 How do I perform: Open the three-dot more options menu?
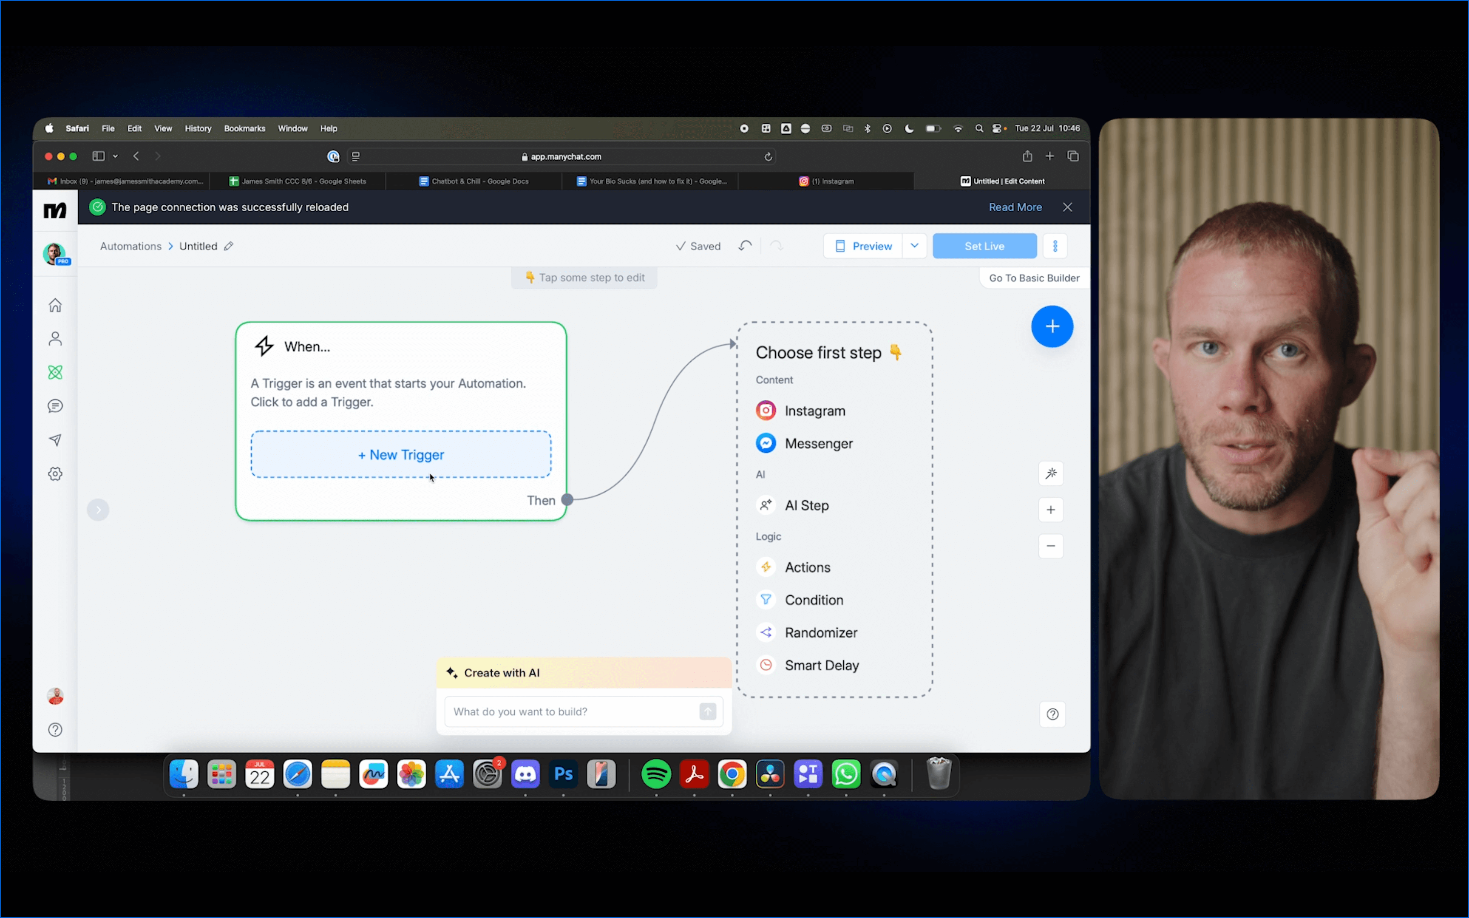[1055, 246]
